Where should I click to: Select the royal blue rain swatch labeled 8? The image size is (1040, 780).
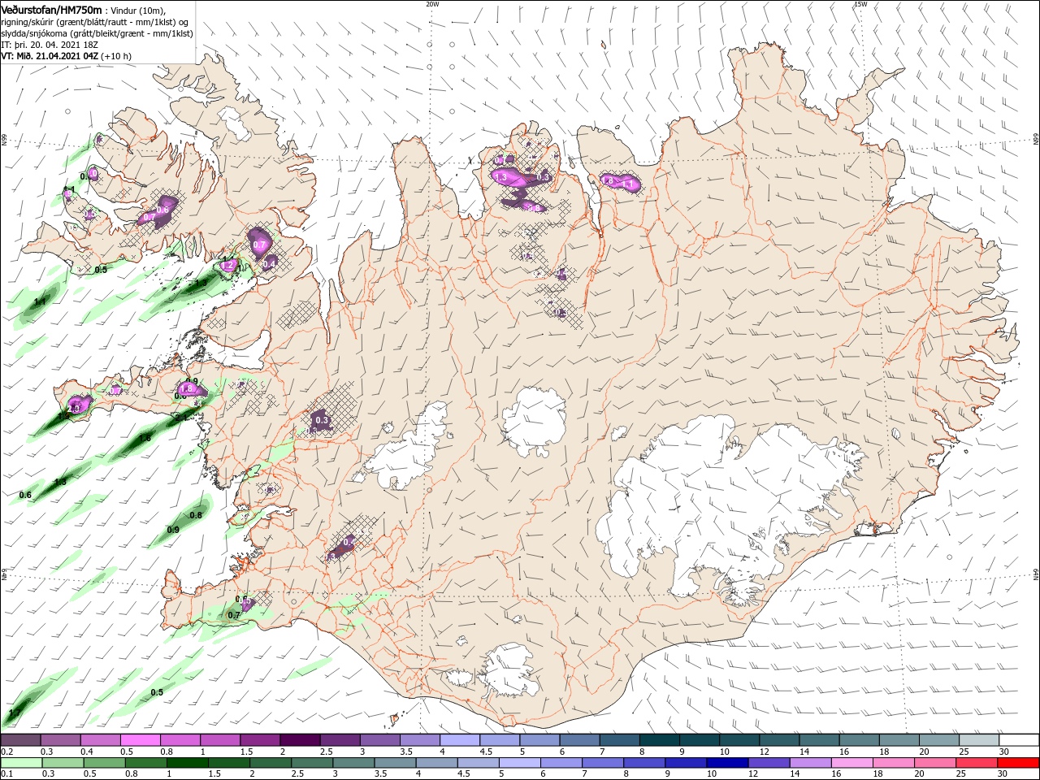[x=644, y=762]
